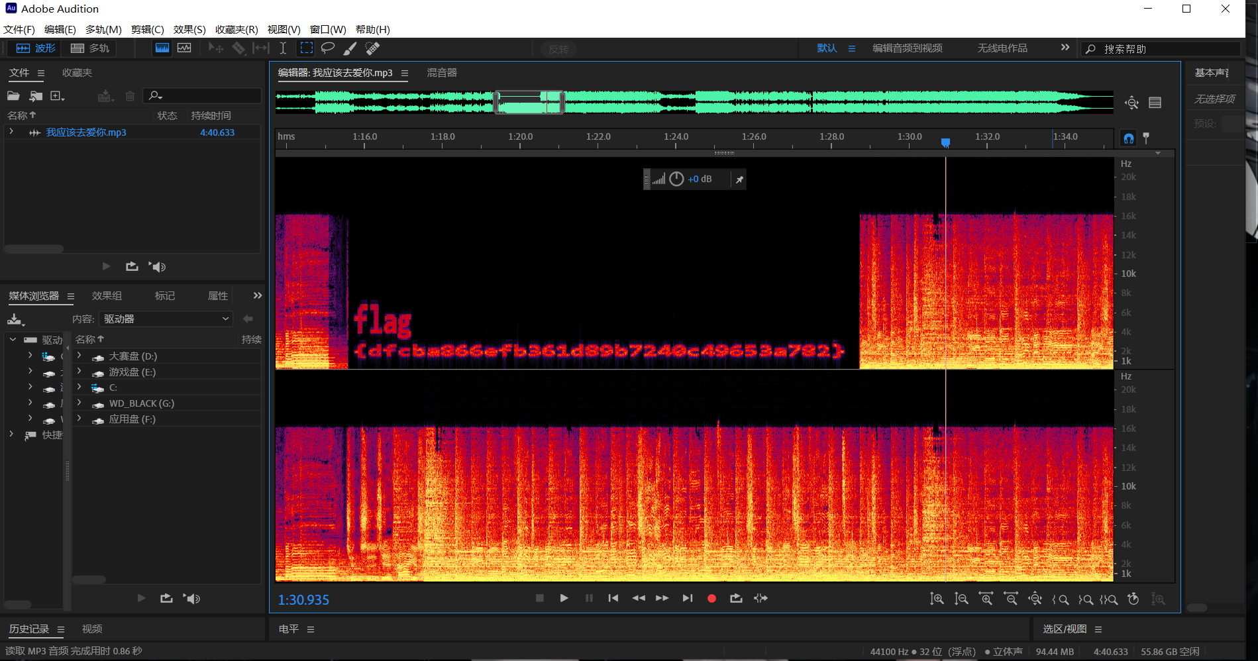
Task: Select the Time Selection tool
Action: click(x=283, y=48)
